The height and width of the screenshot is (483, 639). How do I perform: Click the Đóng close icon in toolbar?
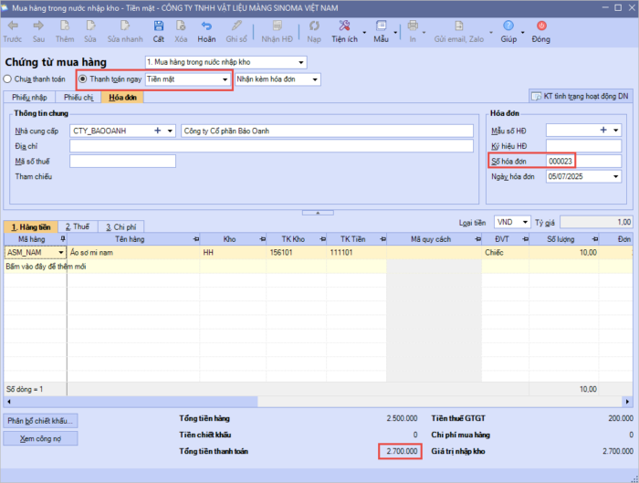[x=541, y=26]
